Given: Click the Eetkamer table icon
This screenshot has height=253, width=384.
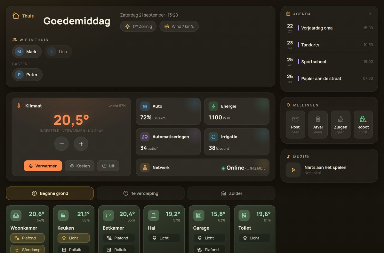Looking at the screenshot, I should point(108,215).
